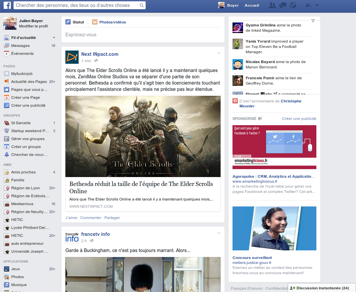Click Évènements calendar icon
Viewport: 356px width, 292px height.
[x=7, y=54]
